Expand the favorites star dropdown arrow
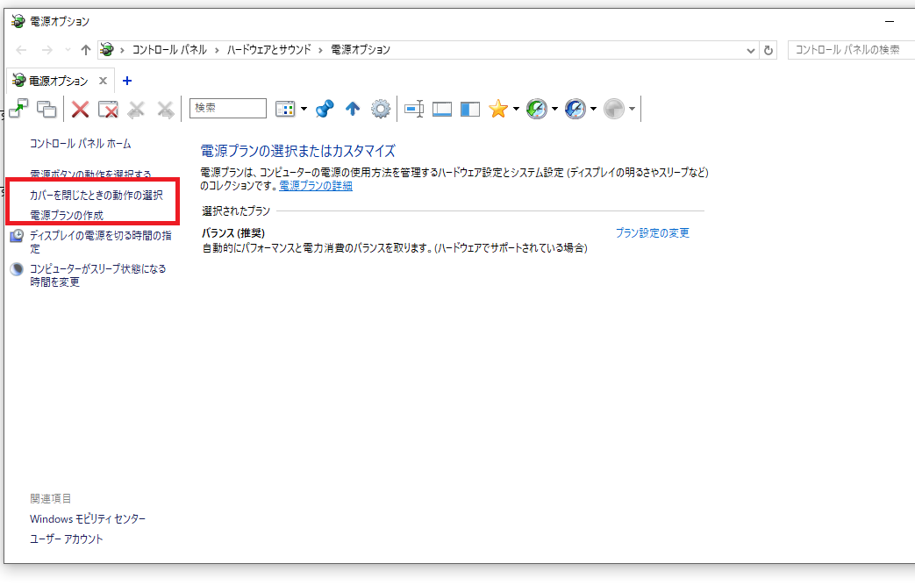 (x=516, y=109)
